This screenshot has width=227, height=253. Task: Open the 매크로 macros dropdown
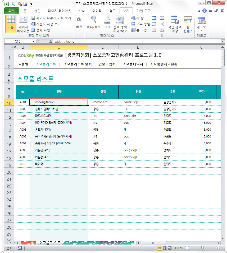click(x=201, y=24)
